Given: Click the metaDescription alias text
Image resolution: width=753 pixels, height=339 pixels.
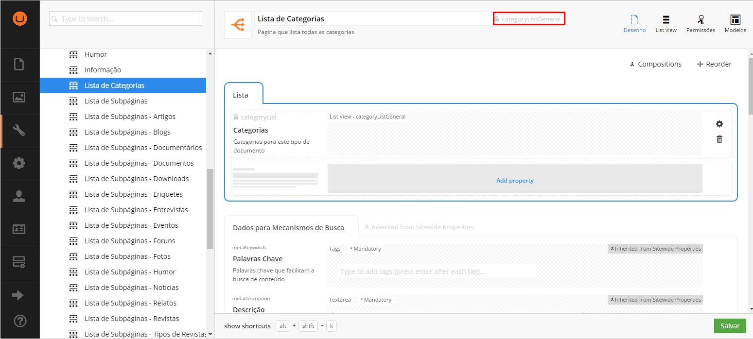Looking at the screenshot, I should point(251,299).
